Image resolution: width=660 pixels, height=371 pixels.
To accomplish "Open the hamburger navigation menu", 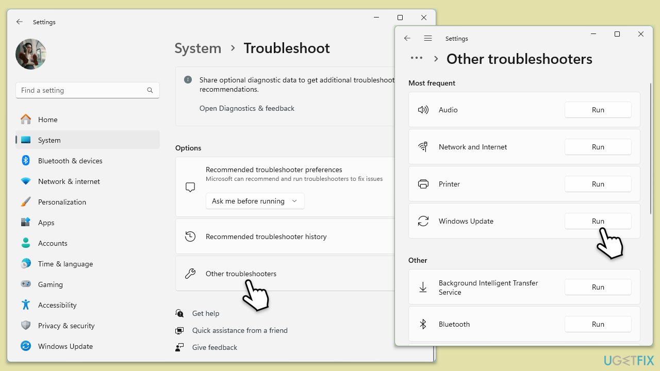I will [x=427, y=38].
